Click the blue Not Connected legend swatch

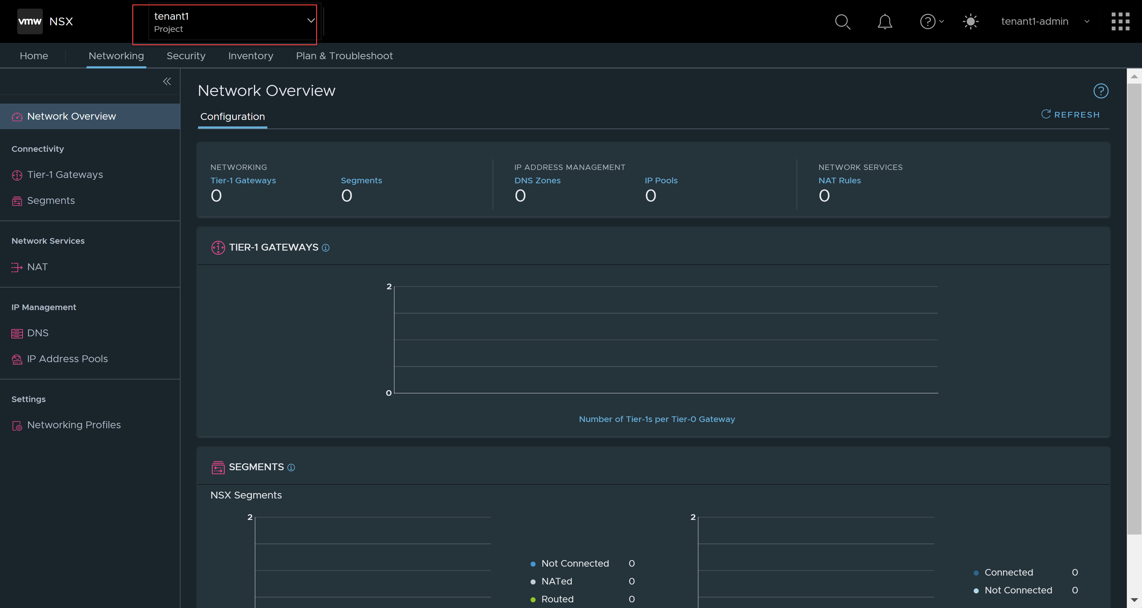click(x=533, y=564)
